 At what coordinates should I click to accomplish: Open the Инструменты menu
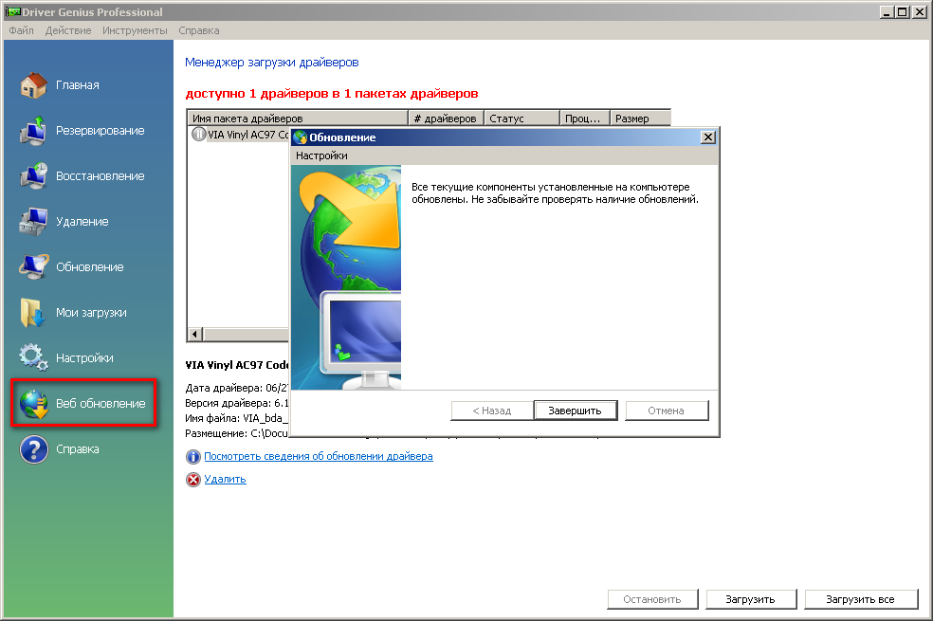[135, 30]
